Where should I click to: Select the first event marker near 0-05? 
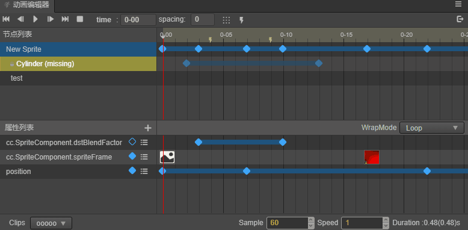[210, 40]
